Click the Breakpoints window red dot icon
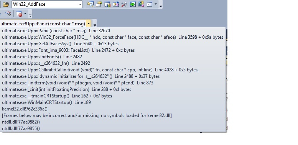The height and width of the screenshot is (145, 298). (x=19, y=14)
